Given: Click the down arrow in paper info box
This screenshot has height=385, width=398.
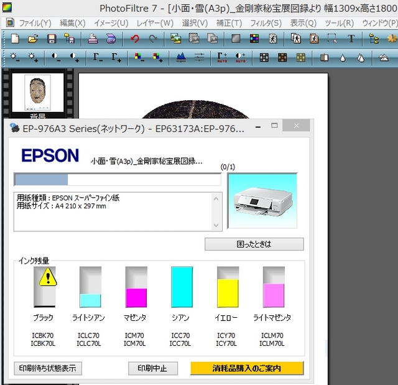Looking at the screenshot, I should coord(216,225).
